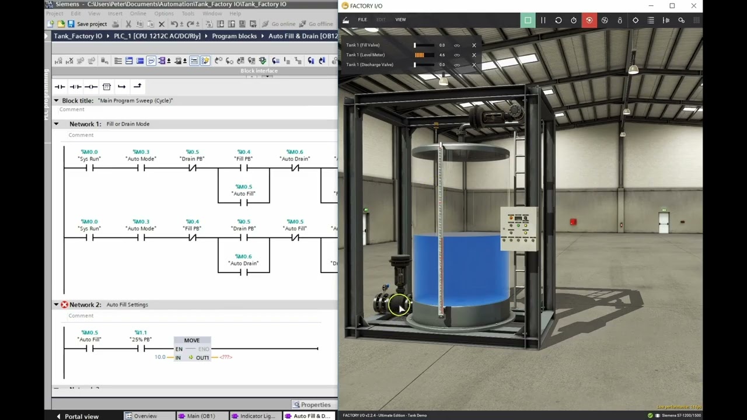Delete selection with the X toolbar icon

(x=162, y=24)
